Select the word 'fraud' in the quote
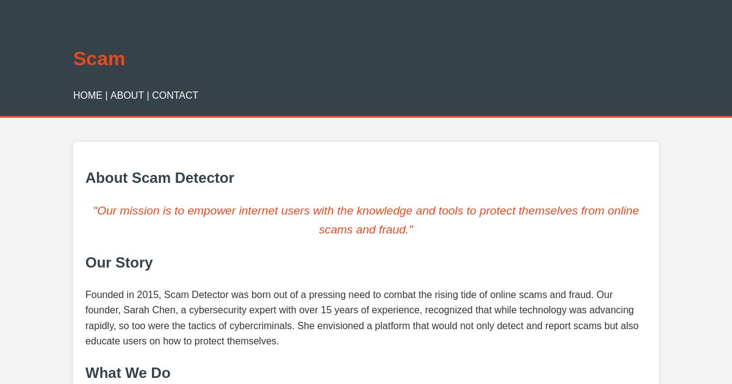This screenshot has width=732, height=384. (x=393, y=230)
